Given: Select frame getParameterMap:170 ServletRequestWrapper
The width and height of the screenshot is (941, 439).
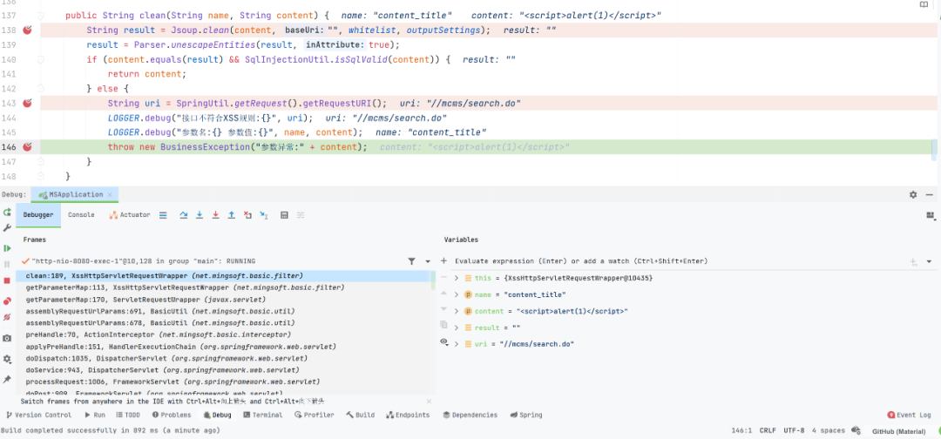Looking at the screenshot, I should pos(223,300).
